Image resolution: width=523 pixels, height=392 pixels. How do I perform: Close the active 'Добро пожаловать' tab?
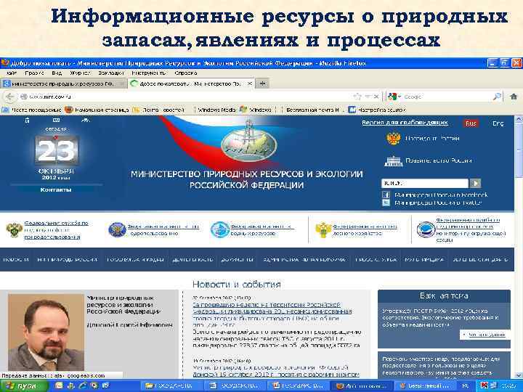tap(249, 83)
